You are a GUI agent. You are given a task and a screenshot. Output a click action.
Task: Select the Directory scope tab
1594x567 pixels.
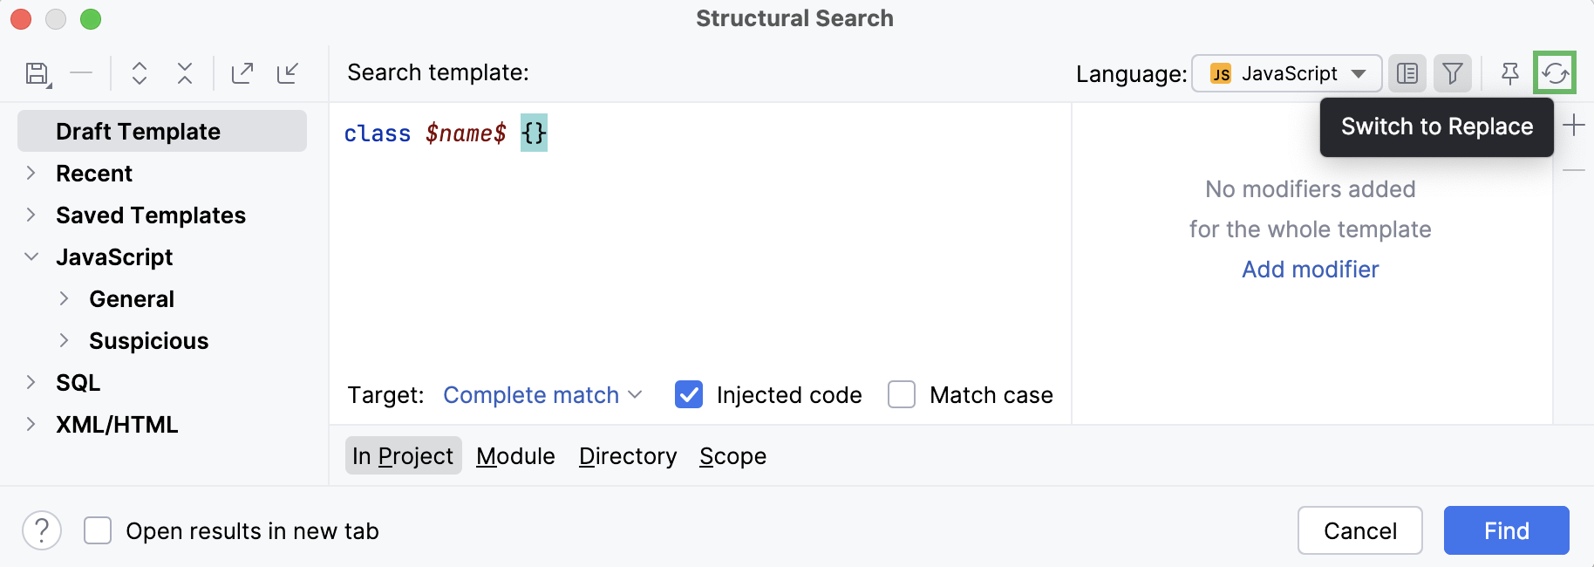pyautogui.click(x=627, y=455)
